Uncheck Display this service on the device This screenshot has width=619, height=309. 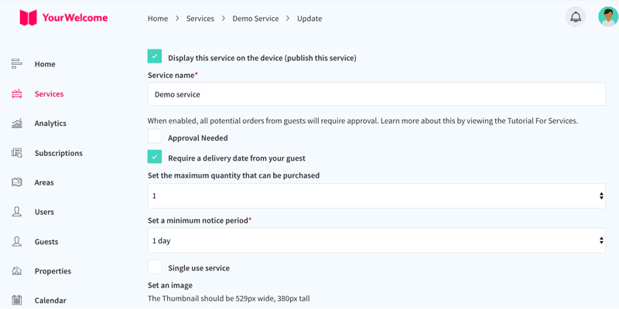[155, 56]
